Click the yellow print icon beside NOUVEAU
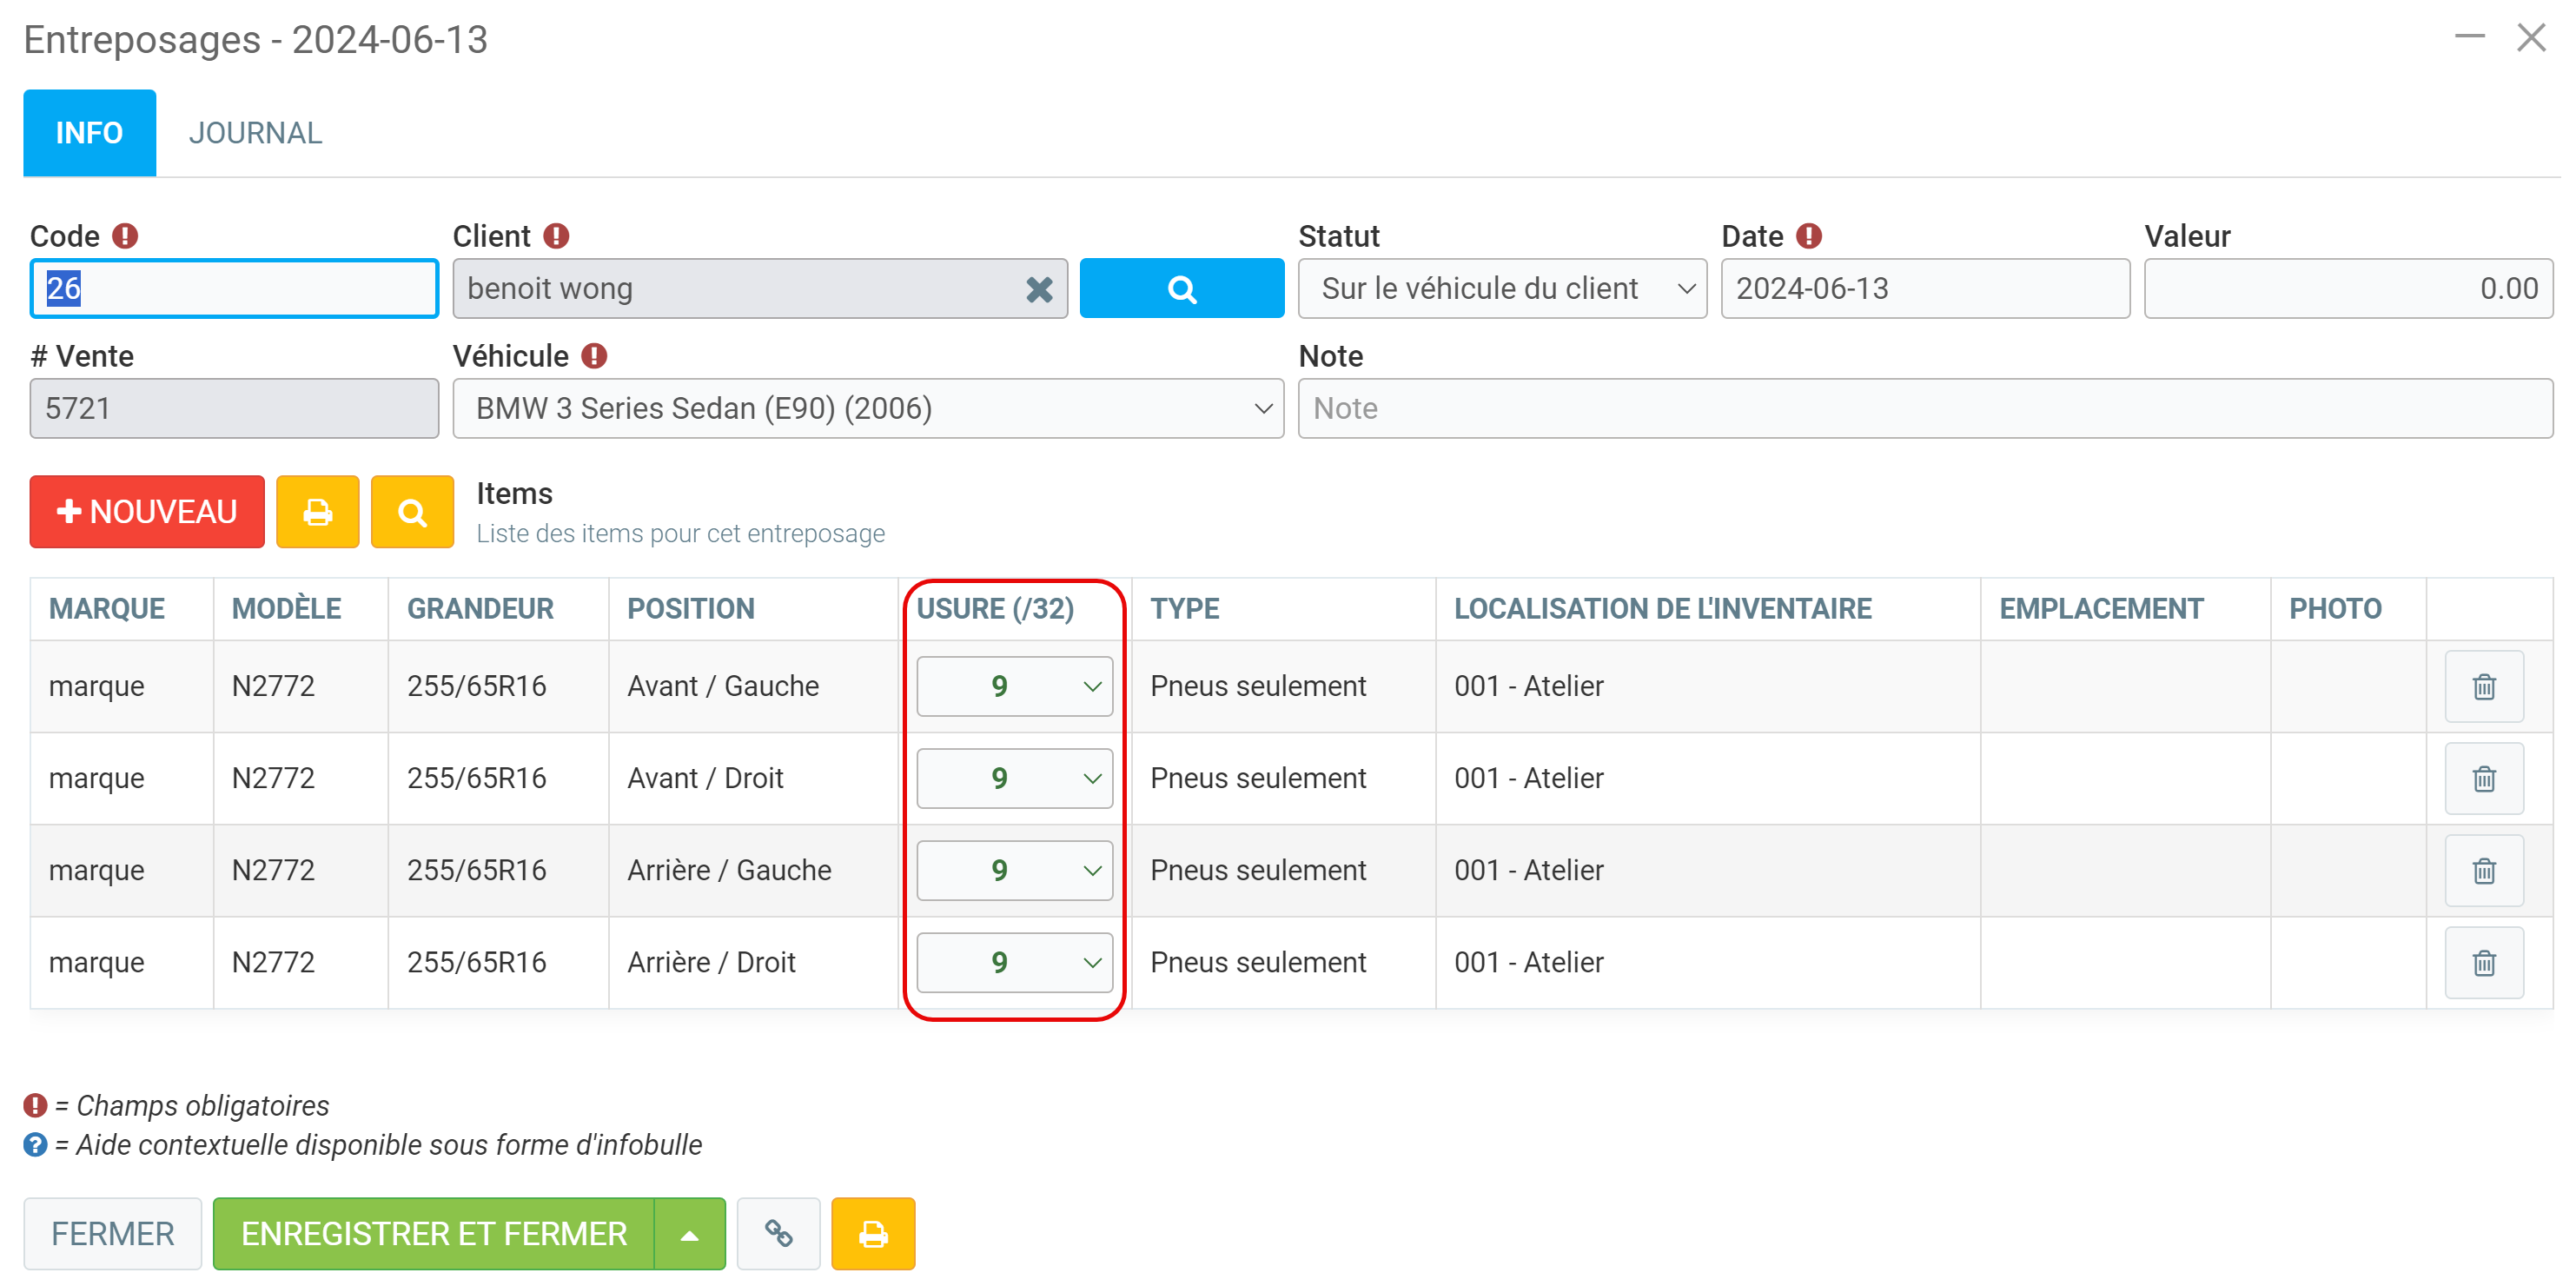The height and width of the screenshot is (1286, 2576). pos(317,512)
